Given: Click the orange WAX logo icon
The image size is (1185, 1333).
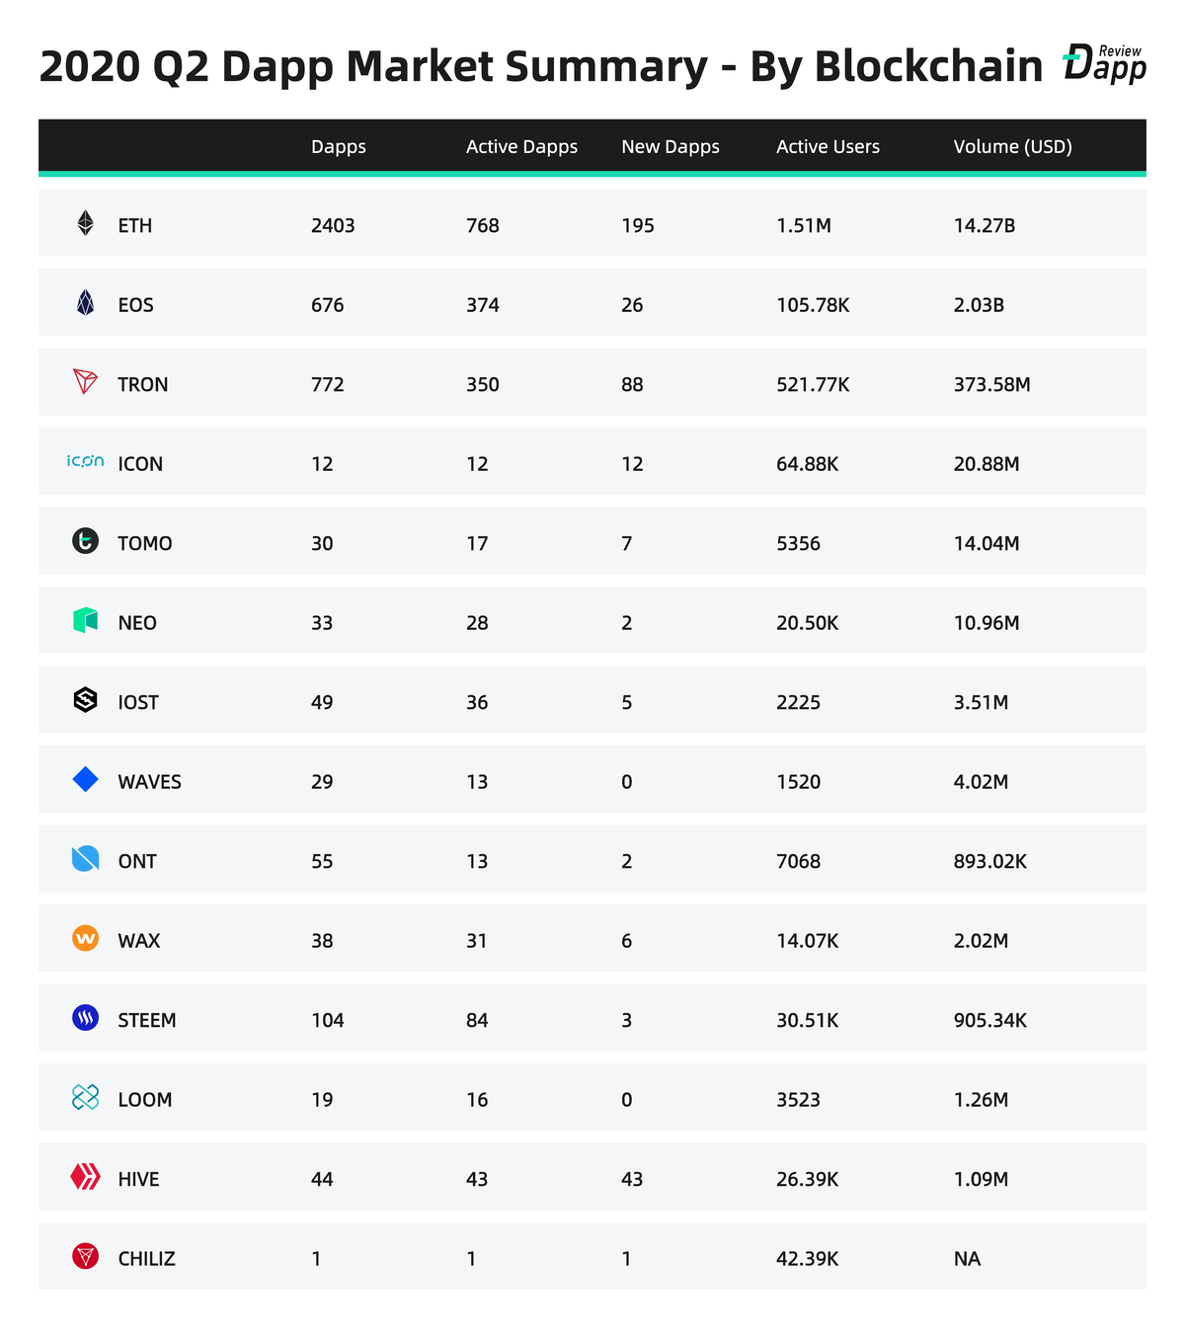Looking at the screenshot, I should 86,939.
